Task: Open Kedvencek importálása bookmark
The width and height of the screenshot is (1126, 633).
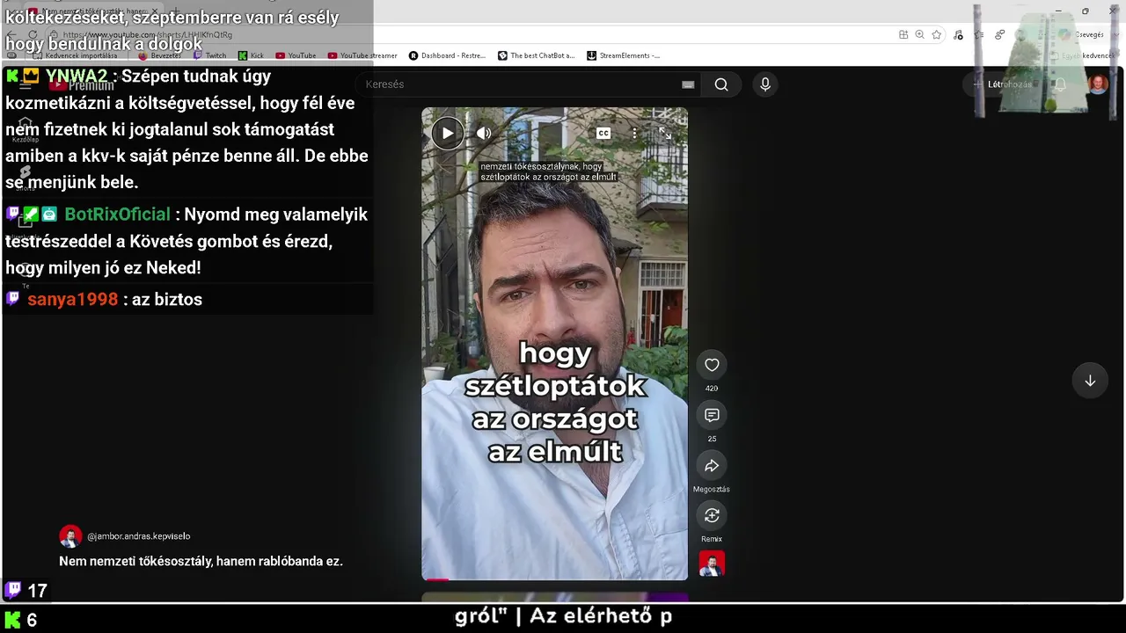Action: point(76,55)
